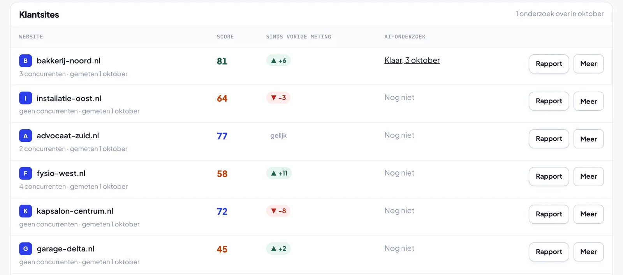623x275 pixels.
Task: Click the -3 change badge for installatie-oost.nl
Action: click(278, 98)
